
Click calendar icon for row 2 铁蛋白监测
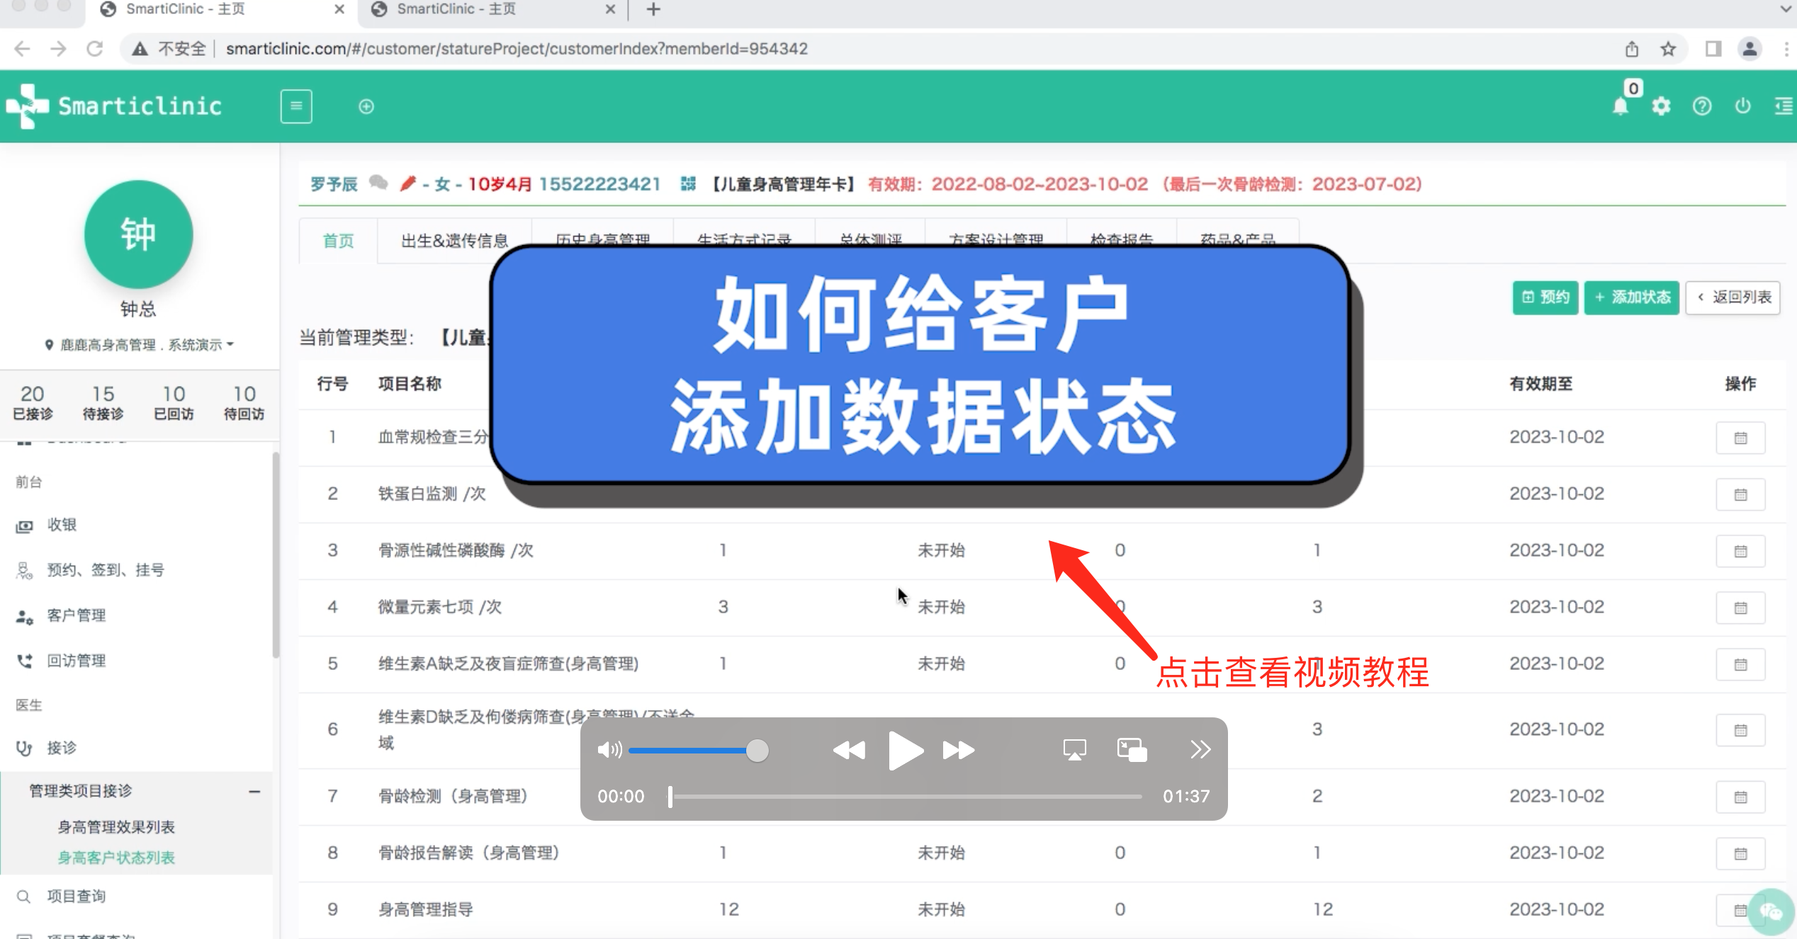coord(1740,494)
